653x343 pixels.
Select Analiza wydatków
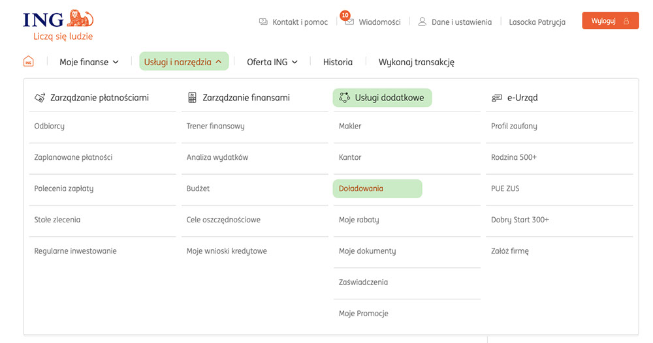coord(217,157)
